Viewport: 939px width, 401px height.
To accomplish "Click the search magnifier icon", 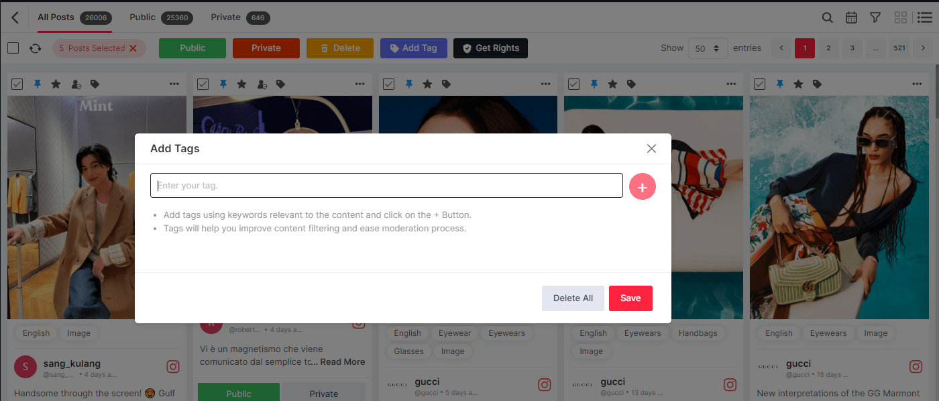I will coord(828,17).
